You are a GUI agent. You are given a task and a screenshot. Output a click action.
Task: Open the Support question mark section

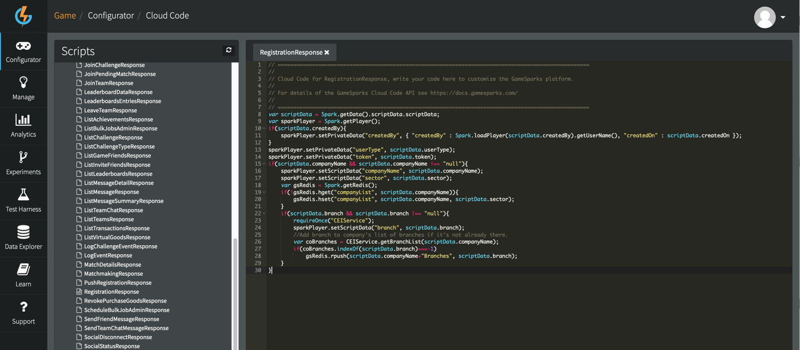pos(23,313)
